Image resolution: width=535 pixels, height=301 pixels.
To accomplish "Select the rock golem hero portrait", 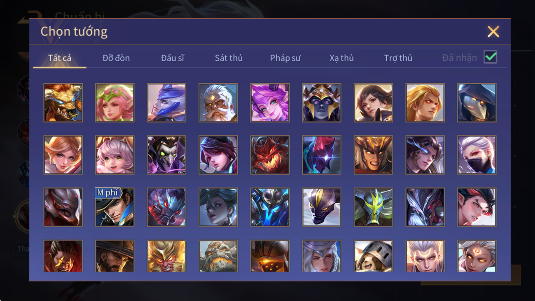I will coord(218,256).
